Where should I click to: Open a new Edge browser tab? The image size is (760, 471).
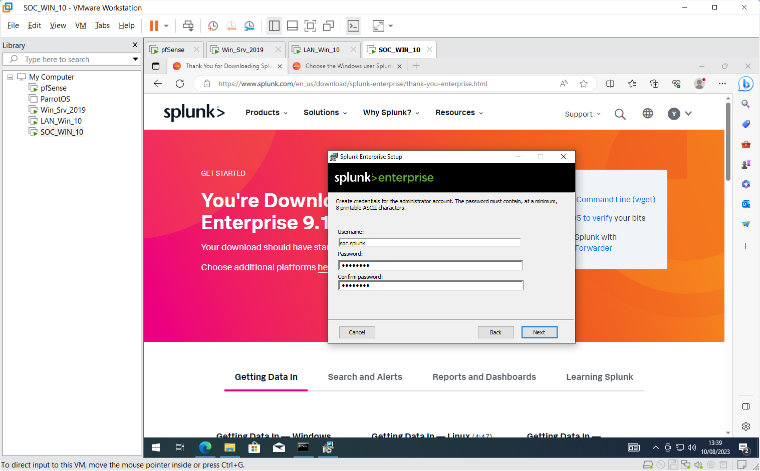coord(416,66)
